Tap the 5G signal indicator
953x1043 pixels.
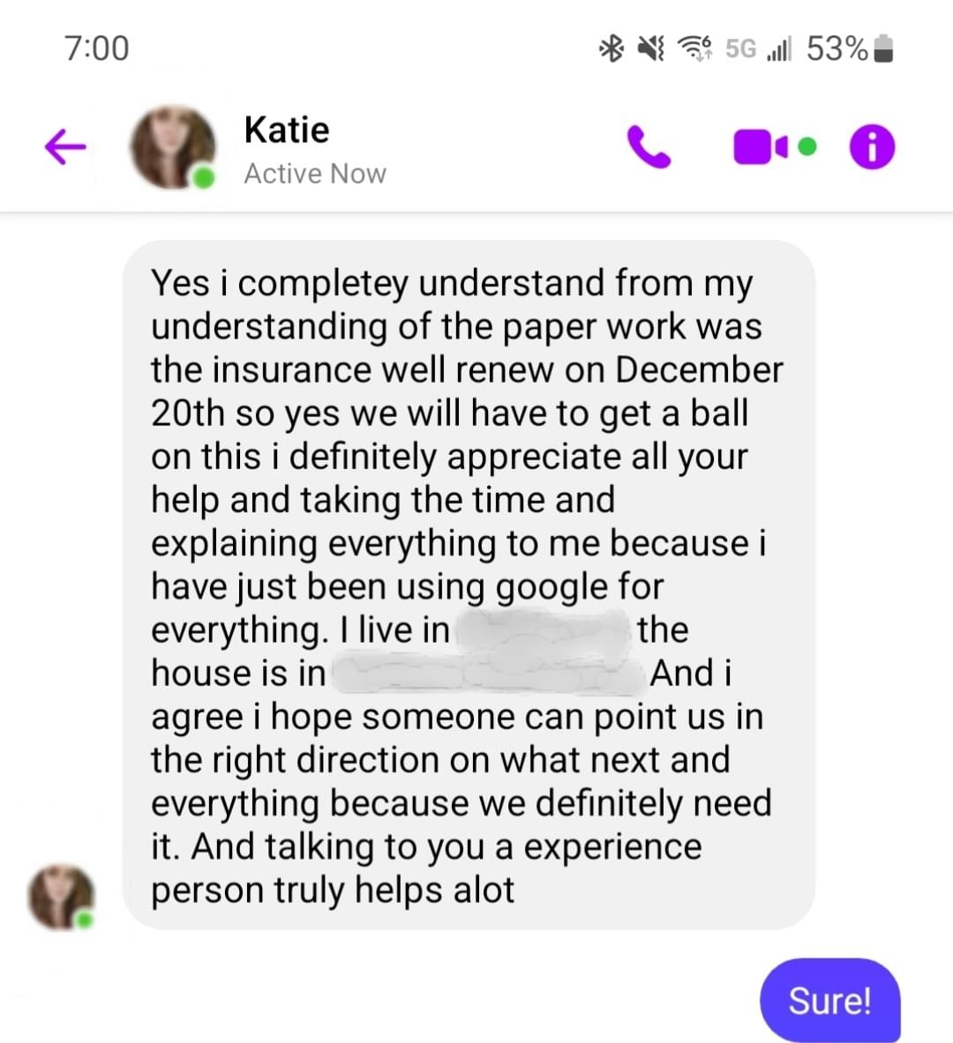pyautogui.click(x=740, y=48)
